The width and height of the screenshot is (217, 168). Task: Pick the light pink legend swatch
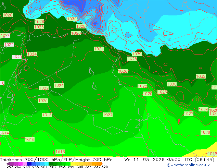pyautogui.click(x=25, y=164)
